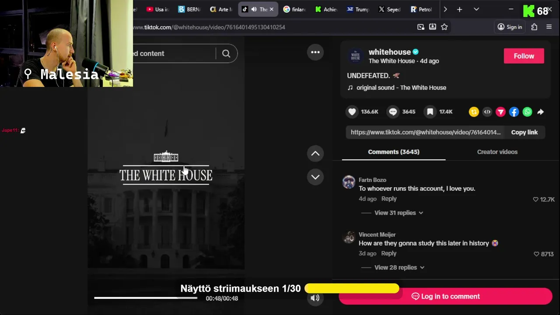
Task: Open Fartn Bozo's username
Action: tap(372, 180)
